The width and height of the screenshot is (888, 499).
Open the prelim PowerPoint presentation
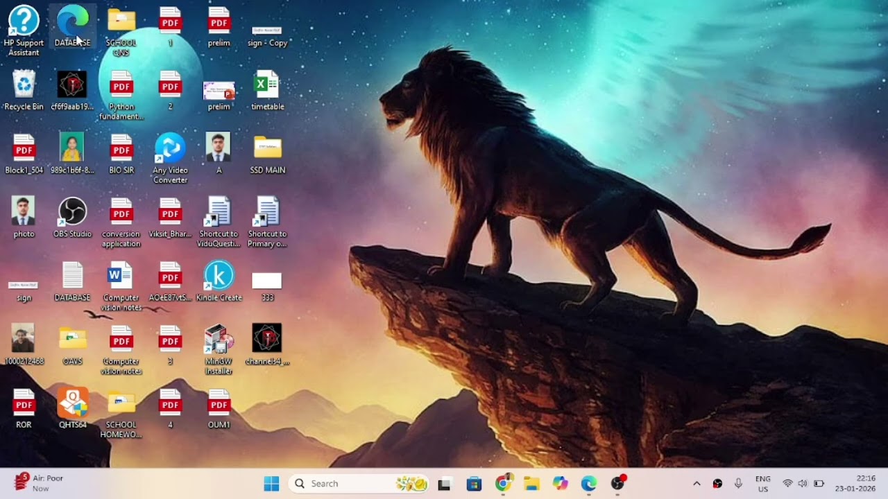[219, 96]
